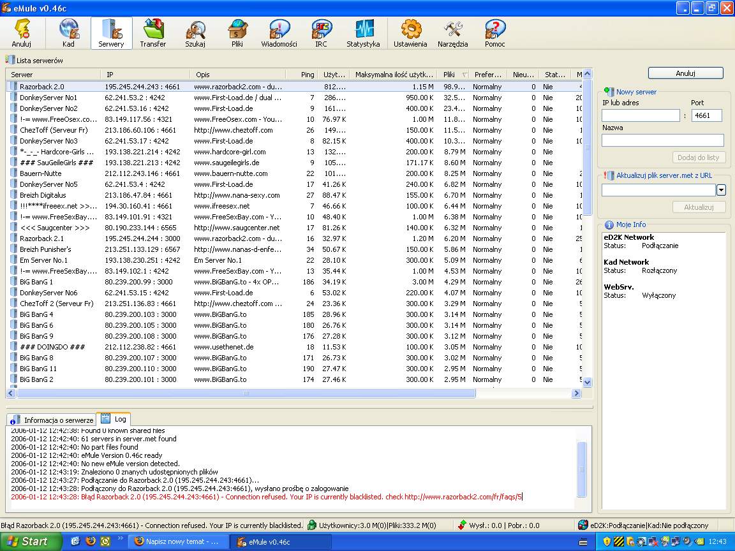Viewport: 735px width, 551px height.
Task: Open the server.met URL dropdown arrow
Action: 721,190
